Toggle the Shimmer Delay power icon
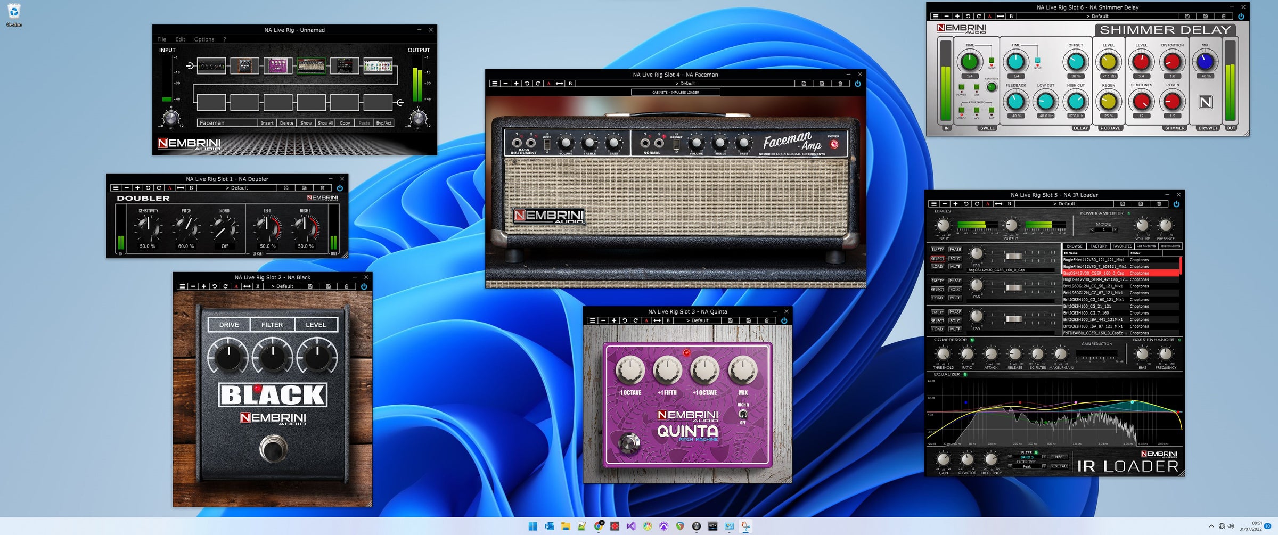Viewport: 1278px width, 535px height. (1241, 17)
